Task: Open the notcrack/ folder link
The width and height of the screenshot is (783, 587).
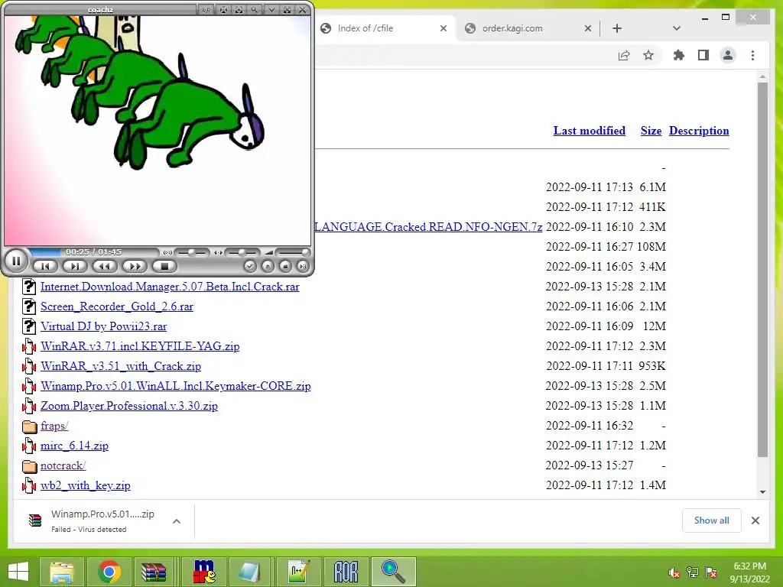Action: [63, 465]
